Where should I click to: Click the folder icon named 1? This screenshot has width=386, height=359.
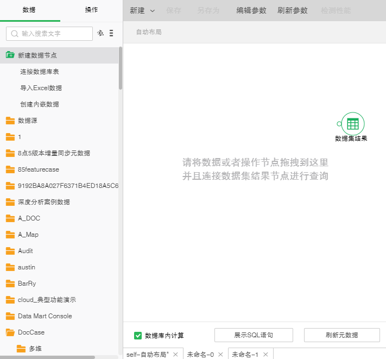click(10, 137)
